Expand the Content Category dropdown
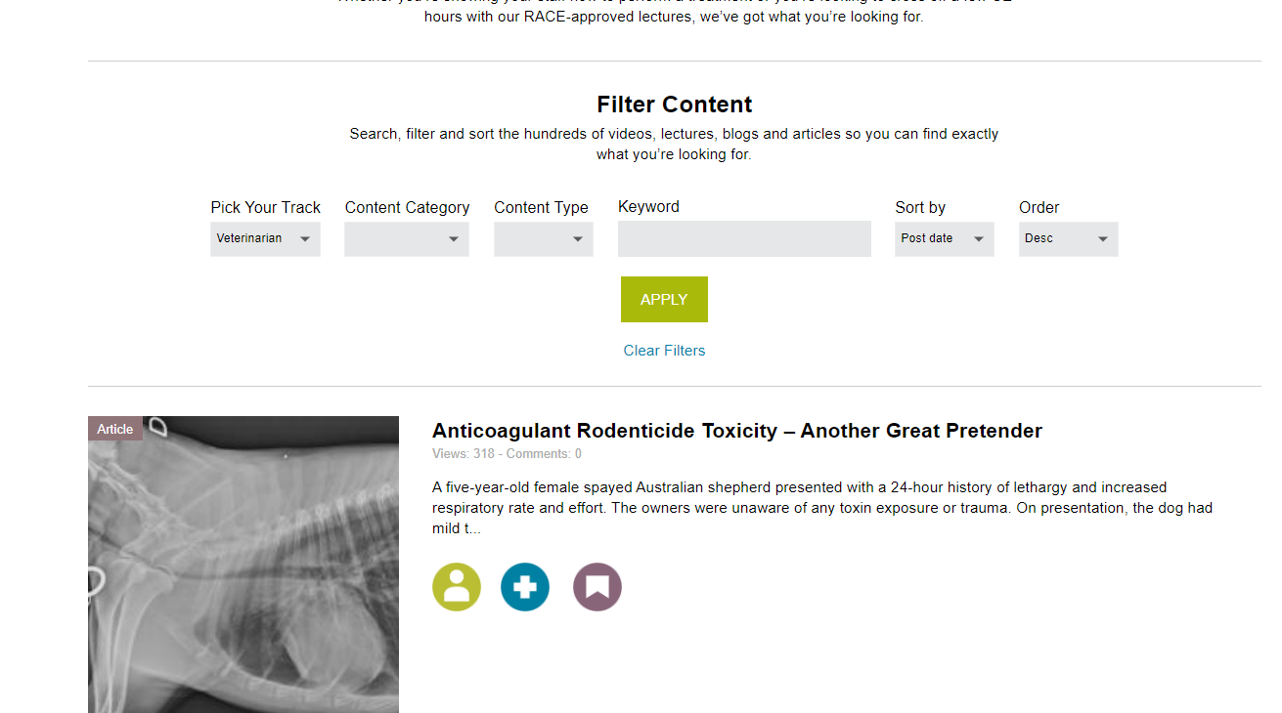 [407, 239]
